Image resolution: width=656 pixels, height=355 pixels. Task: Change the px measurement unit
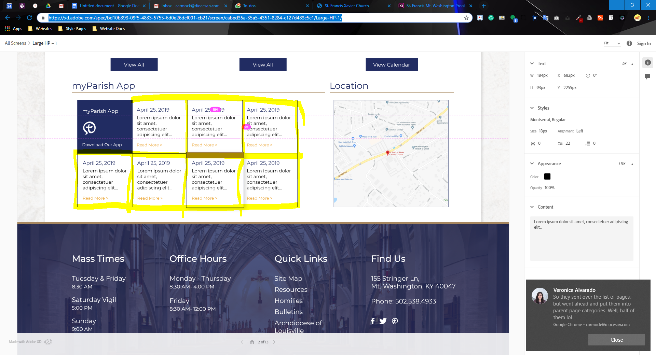(627, 63)
